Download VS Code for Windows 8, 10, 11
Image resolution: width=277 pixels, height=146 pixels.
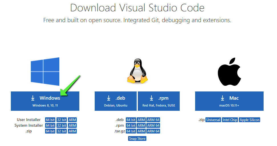(45, 101)
